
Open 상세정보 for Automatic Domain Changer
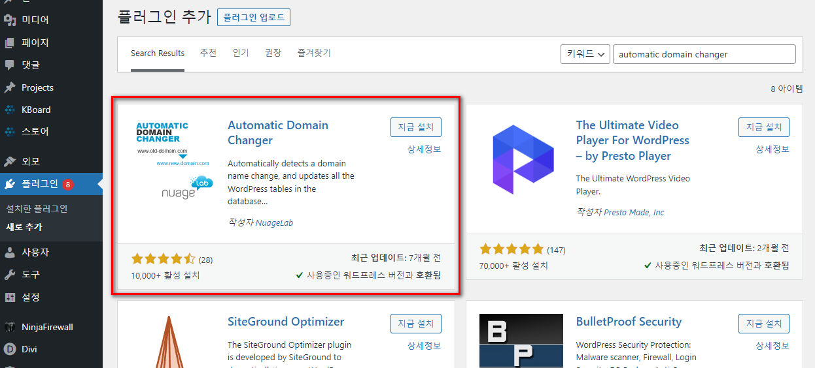[x=425, y=149]
